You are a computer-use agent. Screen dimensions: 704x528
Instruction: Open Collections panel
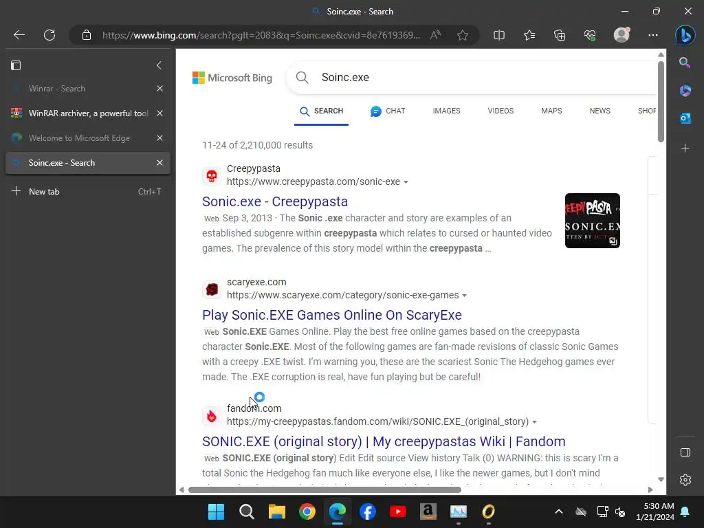point(560,35)
